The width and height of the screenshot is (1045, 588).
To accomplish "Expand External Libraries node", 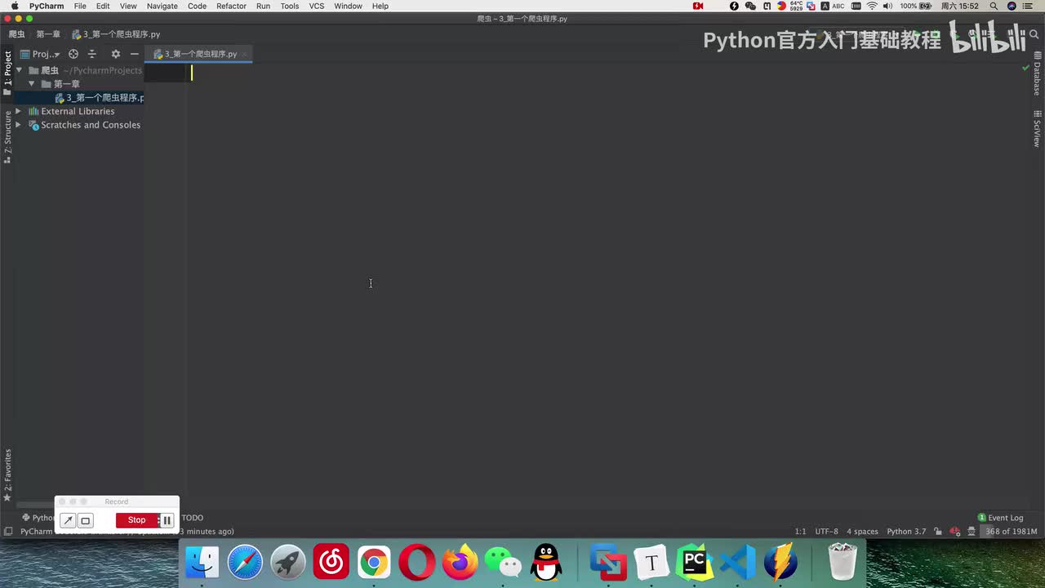I will point(19,111).
